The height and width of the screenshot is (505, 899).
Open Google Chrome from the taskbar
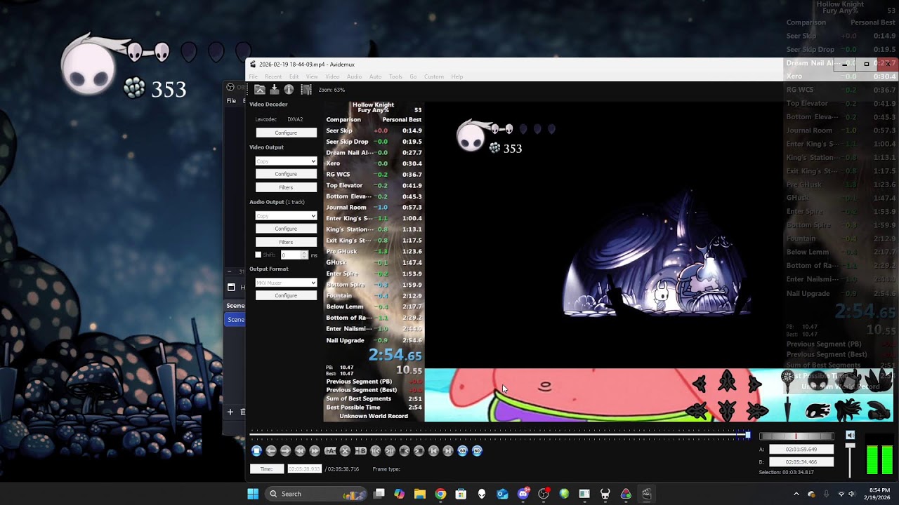click(x=440, y=494)
